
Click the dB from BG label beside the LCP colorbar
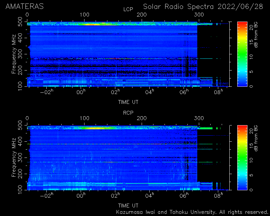pyautogui.click(x=256, y=36)
